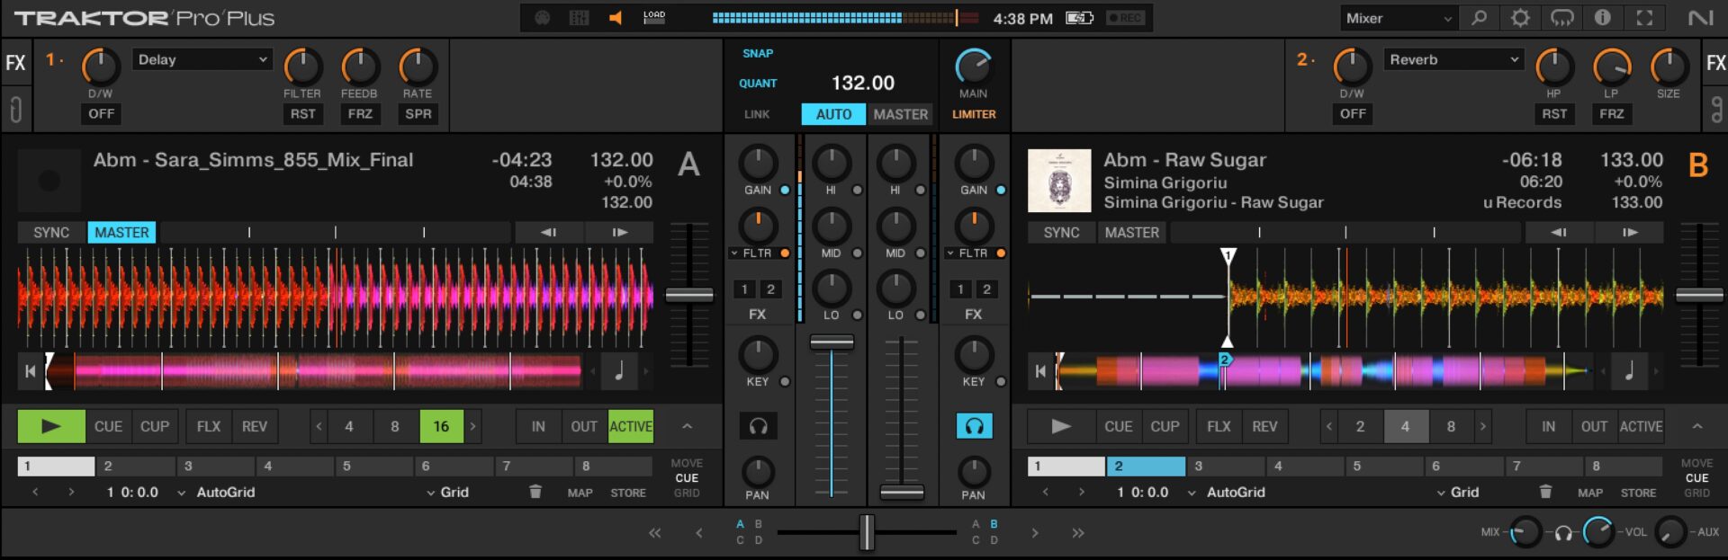Click Deck B tempo fader handle
Image resolution: width=1728 pixels, height=560 pixels.
coord(1700,295)
